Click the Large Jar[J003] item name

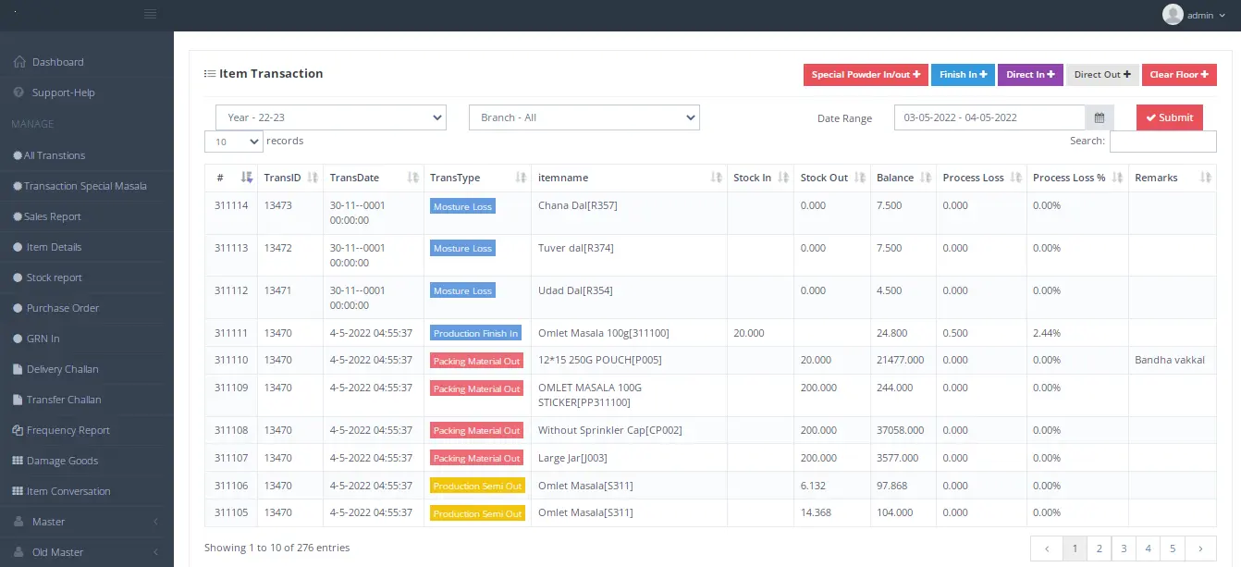[x=572, y=458]
